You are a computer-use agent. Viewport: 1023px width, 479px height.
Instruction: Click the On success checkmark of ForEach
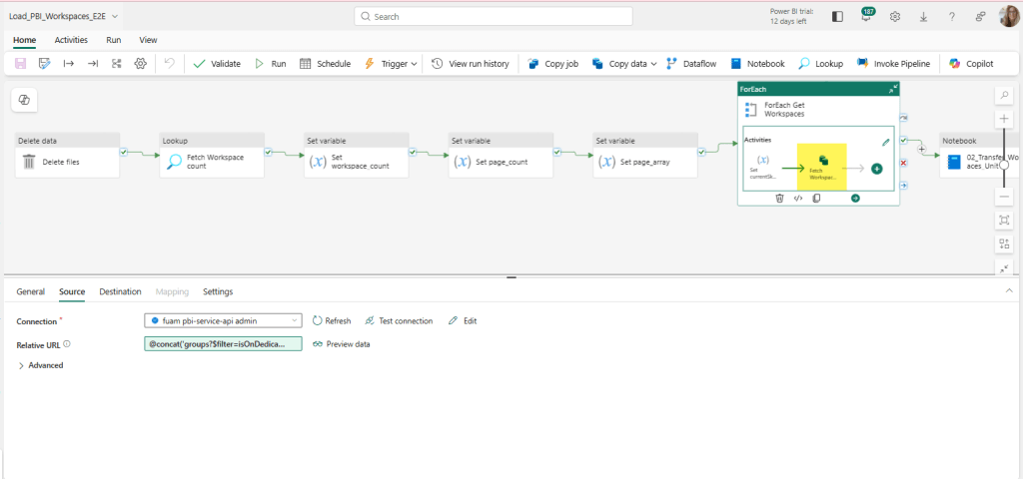pos(904,142)
